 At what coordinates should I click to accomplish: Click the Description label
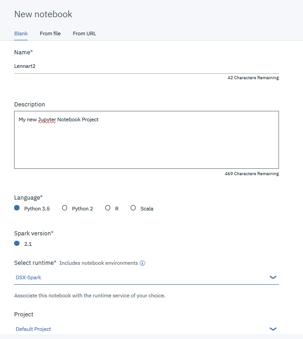(x=29, y=105)
